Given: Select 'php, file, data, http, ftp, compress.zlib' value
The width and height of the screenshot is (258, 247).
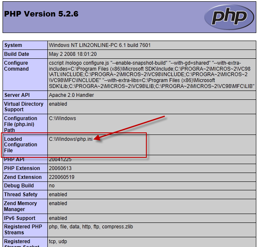Looking at the screenshot, I should [91, 227].
